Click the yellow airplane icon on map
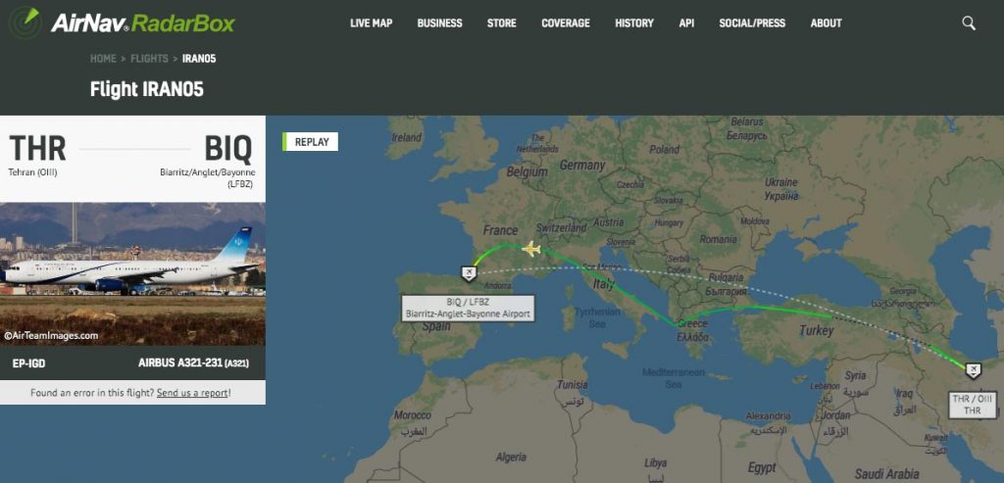 pyautogui.click(x=530, y=249)
